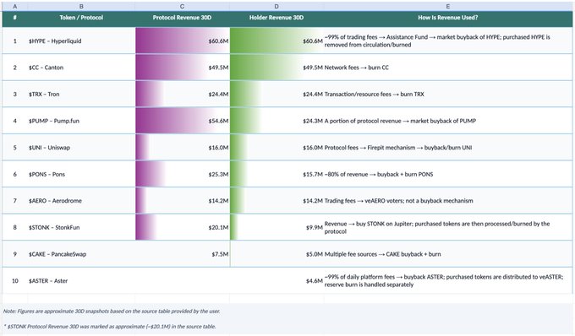Click StonkFun holder revenue $9.9M cell

pyautogui.click(x=277, y=227)
